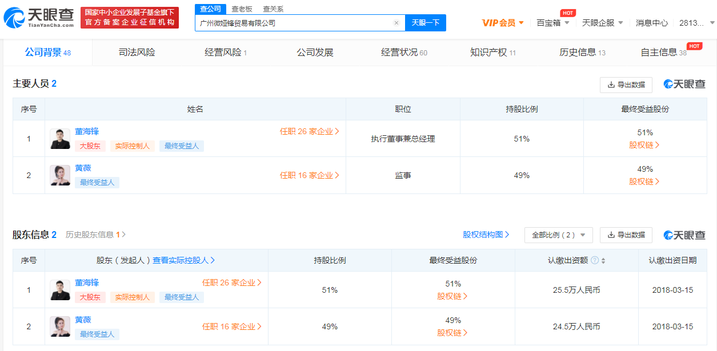Open the 股权结构图 link
Viewport: 717px width, 351px height.
point(486,235)
